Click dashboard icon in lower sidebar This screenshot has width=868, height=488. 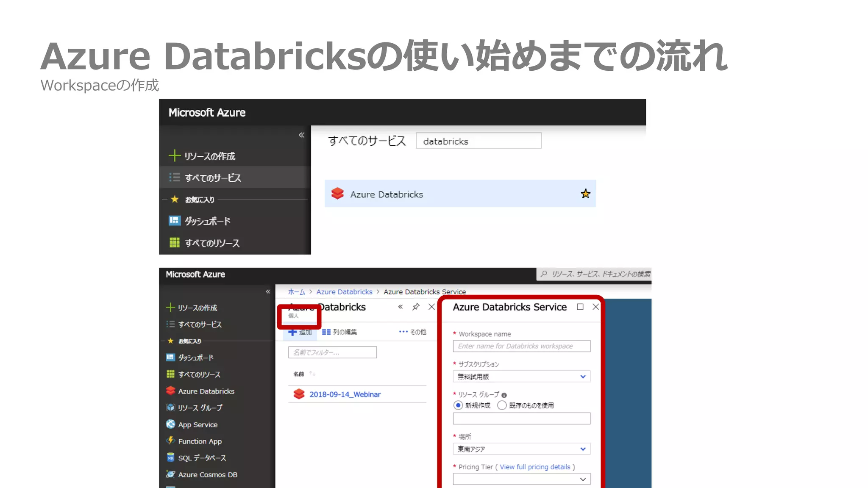coord(170,357)
